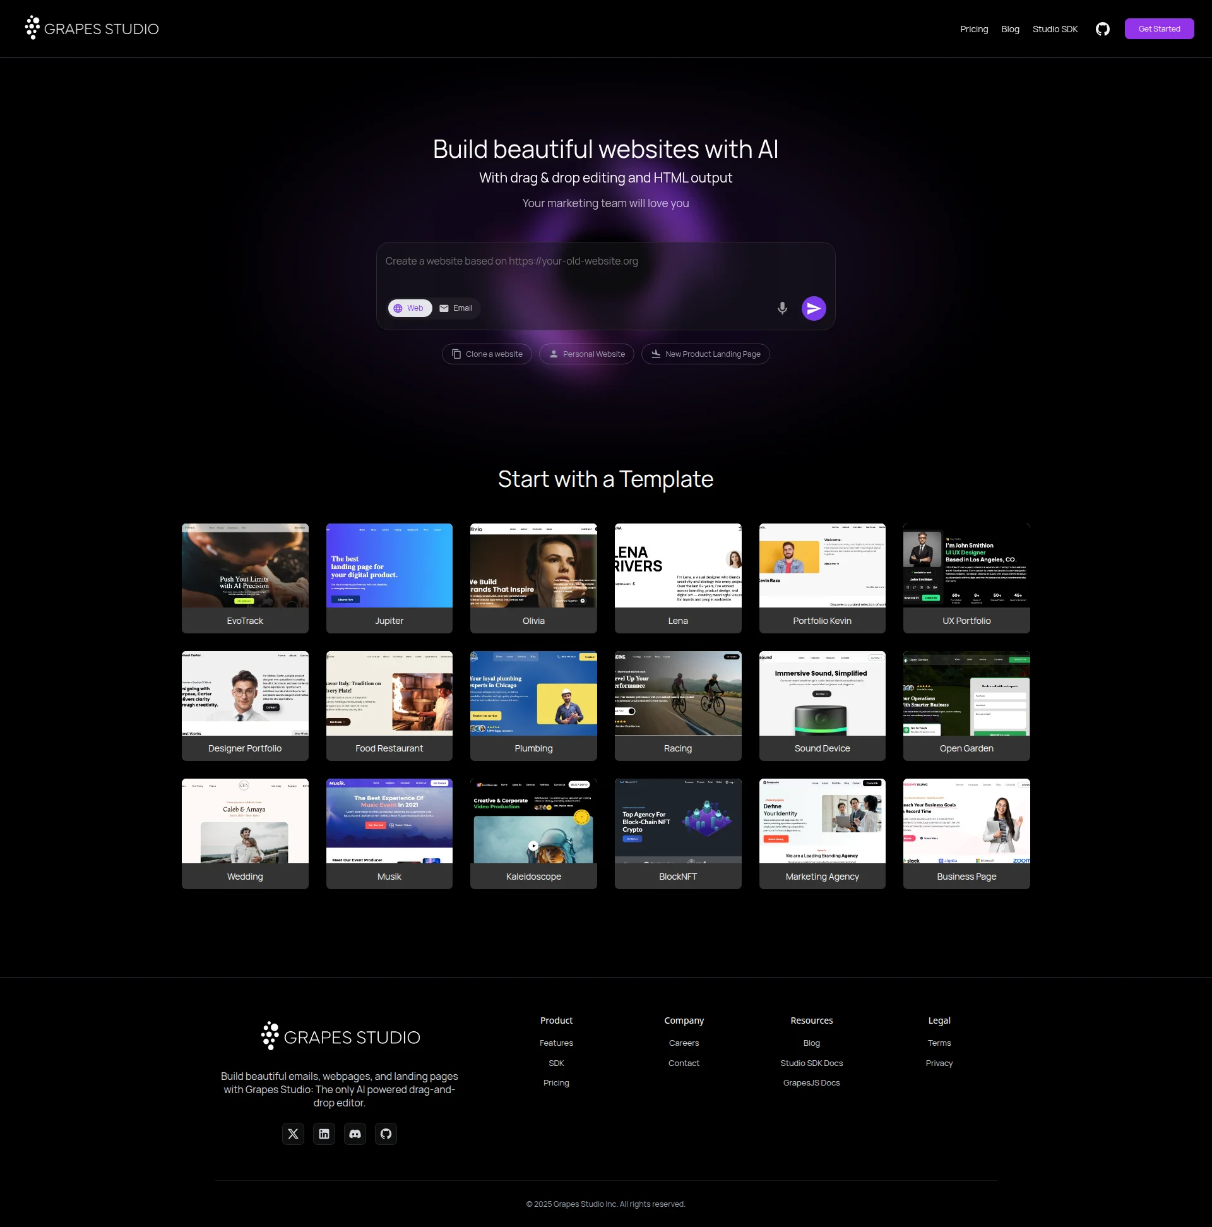Viewport: 1212px width, 1227px height.
Task: Click the "Company" footer column heading
Action: pos(684,1021)
